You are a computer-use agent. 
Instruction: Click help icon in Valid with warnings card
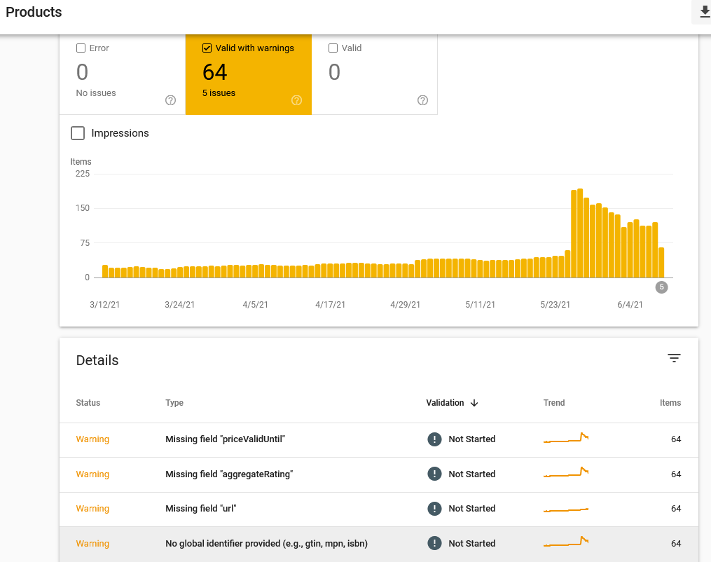point(296,100)
